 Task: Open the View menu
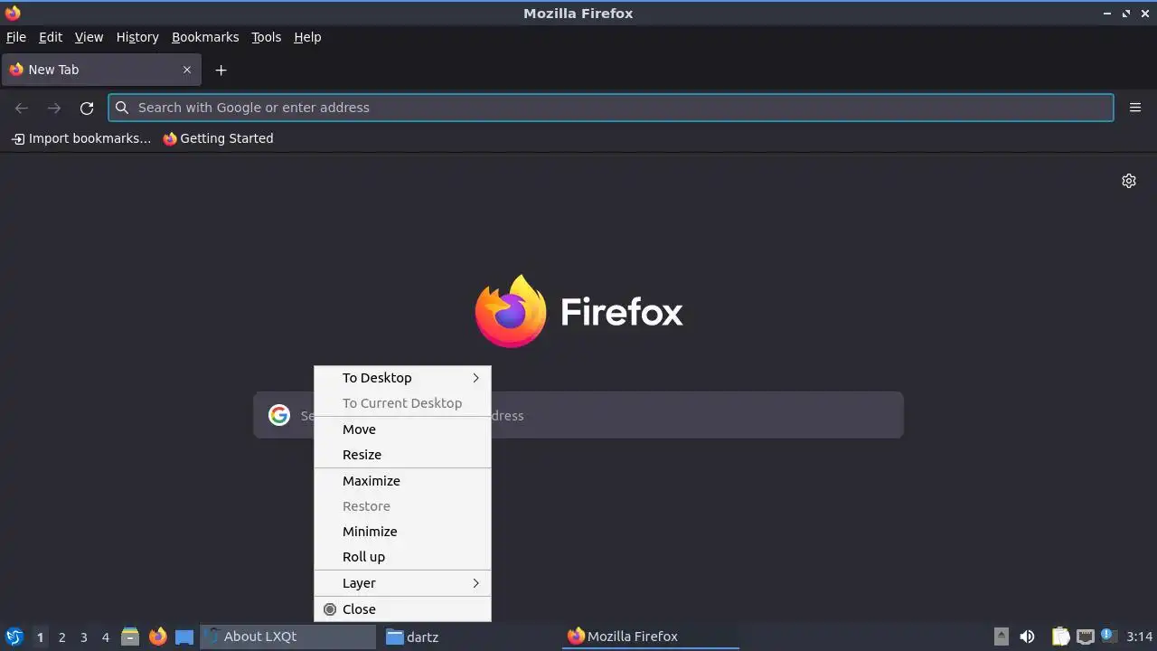pyautogui.click(x=89, y=37)
